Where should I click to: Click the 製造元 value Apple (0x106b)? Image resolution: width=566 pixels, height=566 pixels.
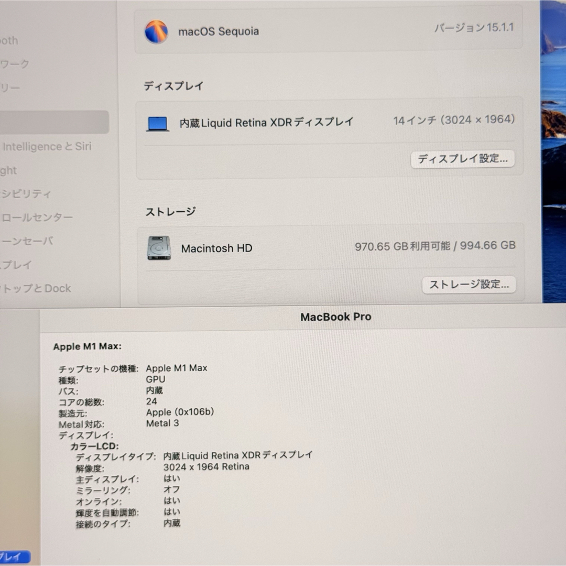tap(180, 412)
